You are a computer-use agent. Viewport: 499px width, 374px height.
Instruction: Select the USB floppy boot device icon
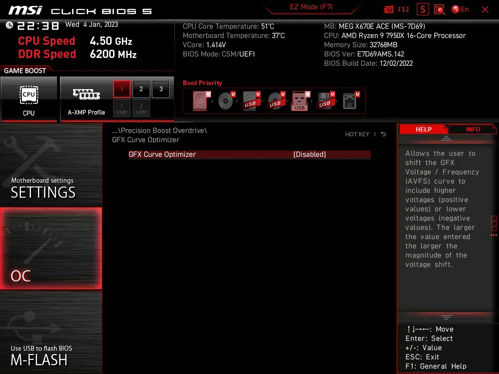(326, 101)
